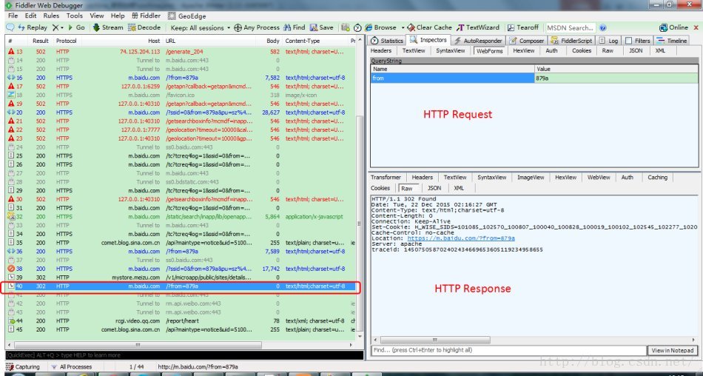Click the Browse button with IE icon
This screenshot has width=703, height=376.
380,27
